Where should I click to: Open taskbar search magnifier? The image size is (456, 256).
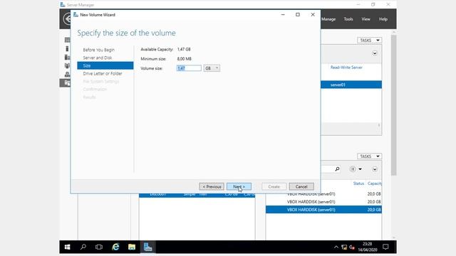[83, 247]
